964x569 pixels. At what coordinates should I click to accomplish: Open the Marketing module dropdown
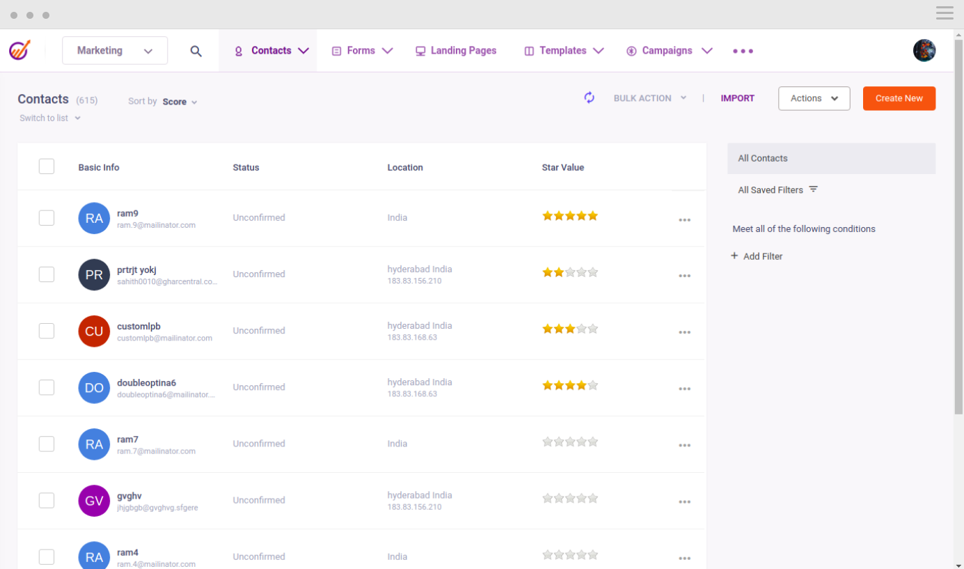115,50
